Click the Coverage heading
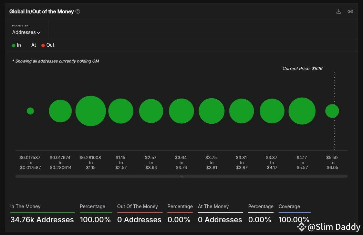This screenshot has width=363, height=235. coord(289,206)
